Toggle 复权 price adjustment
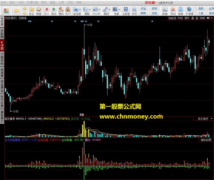Screen dimensions: 214x180 pyautogui.click(x=187, y=18)
